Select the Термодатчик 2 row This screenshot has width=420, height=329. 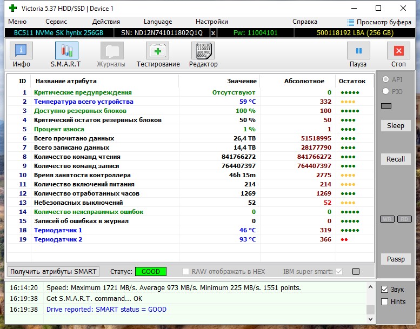pyautogui.click(x=191, y=239)
